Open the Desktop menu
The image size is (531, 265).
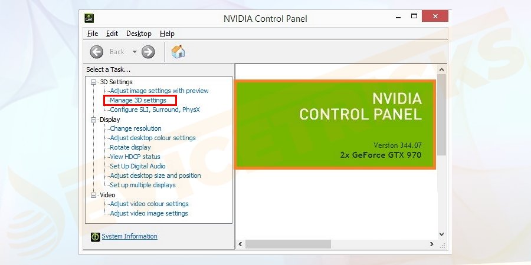(139, 34)
